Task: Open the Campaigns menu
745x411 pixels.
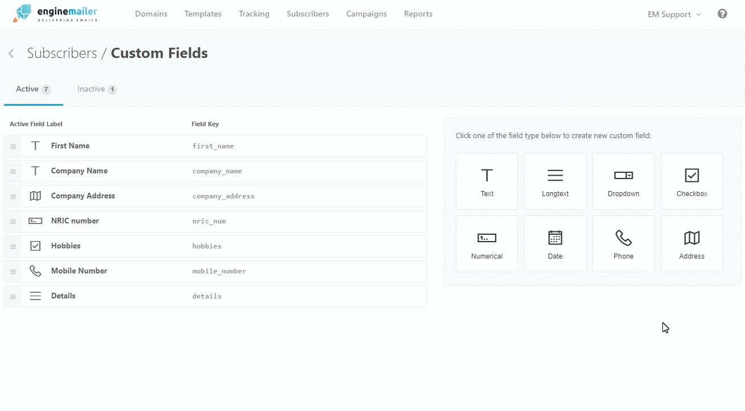Action: point(366,14)
